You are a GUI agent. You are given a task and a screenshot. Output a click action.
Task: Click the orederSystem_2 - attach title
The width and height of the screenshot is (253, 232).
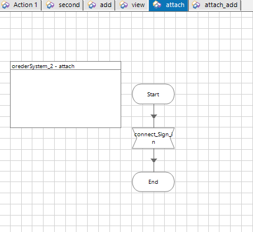pyautogui.click(x=43, y=66)
